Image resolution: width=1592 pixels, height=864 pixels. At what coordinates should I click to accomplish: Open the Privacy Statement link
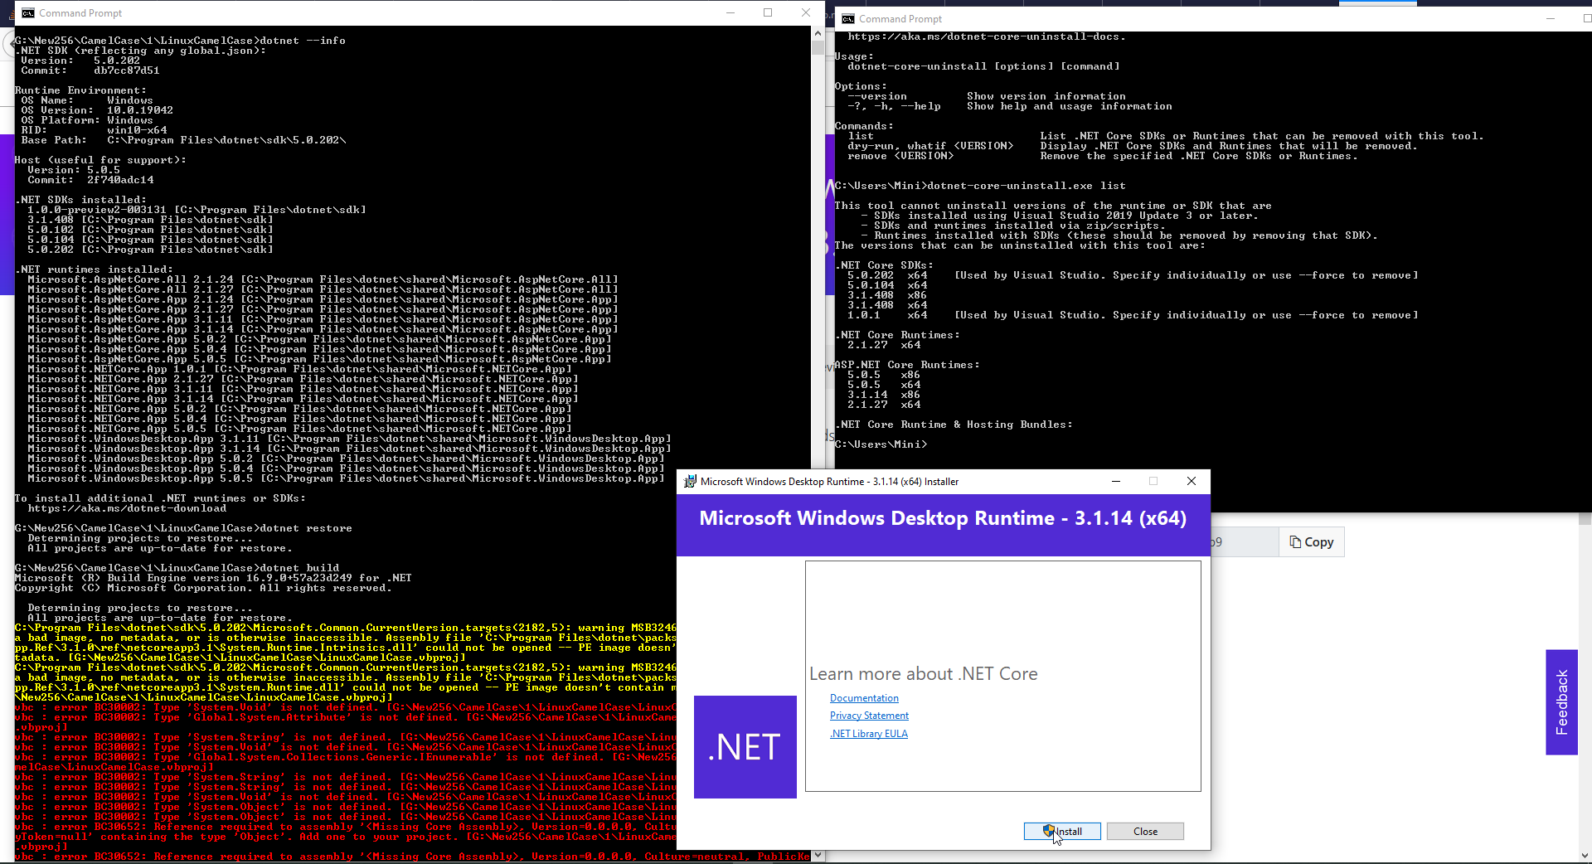[x=869, y=716]
